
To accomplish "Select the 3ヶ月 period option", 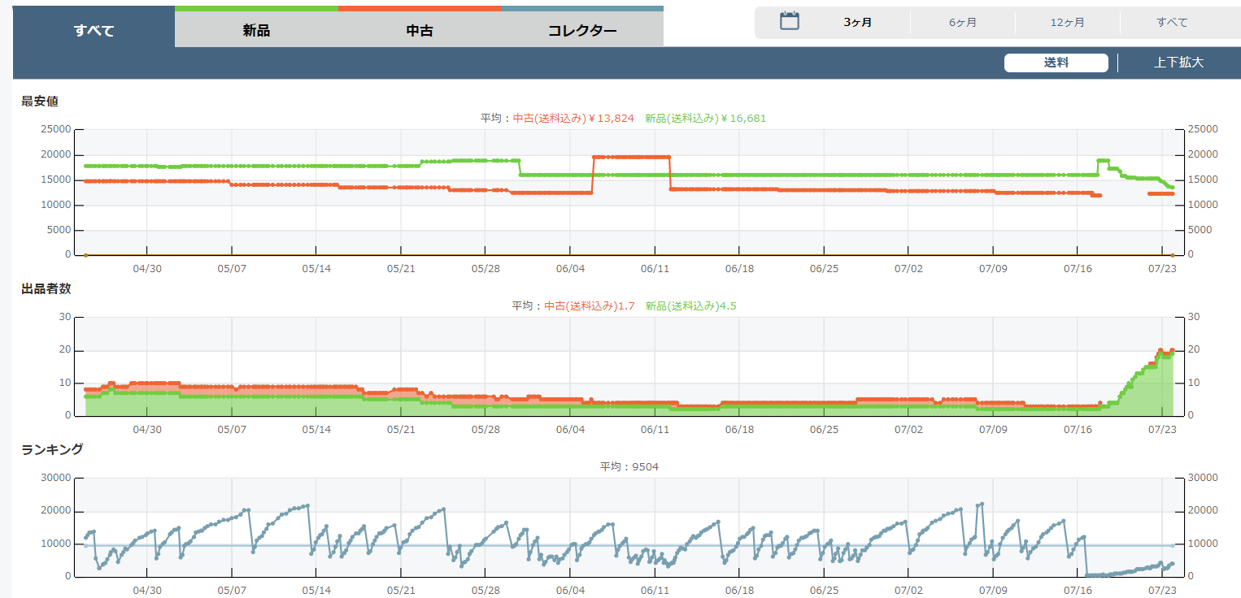I will pyautogui.click(x=858, y=23).
